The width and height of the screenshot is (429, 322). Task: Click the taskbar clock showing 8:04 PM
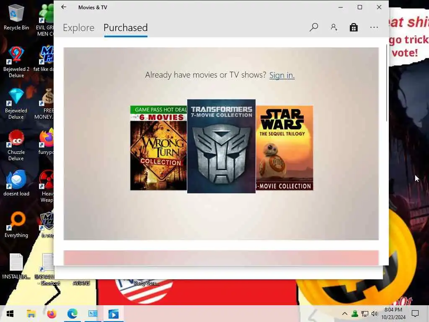click(x=393, y=314)
